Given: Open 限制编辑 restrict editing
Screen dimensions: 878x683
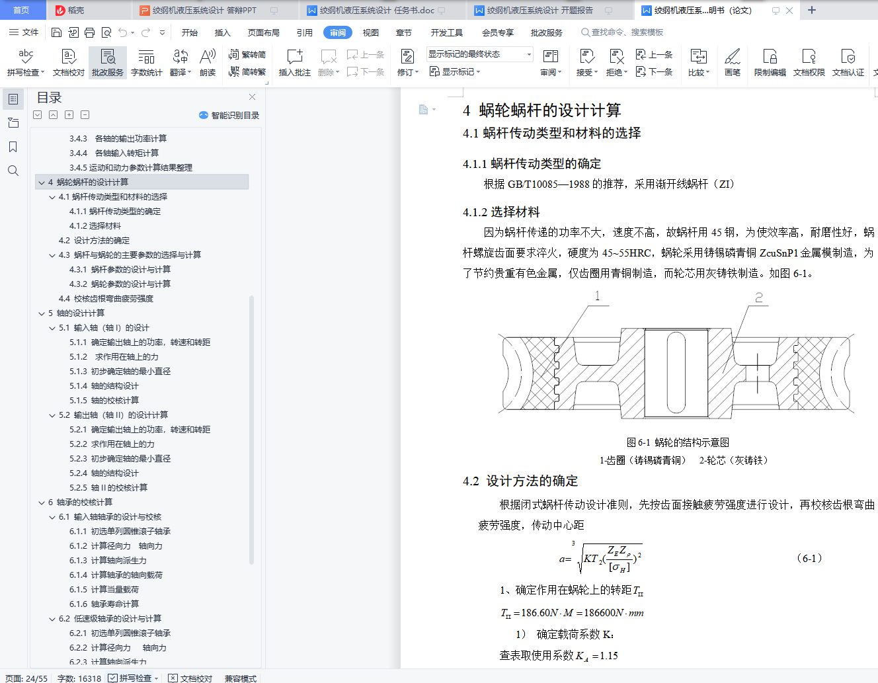Looking at the screenshot, I should pyautogui.click(x=770, y=63).
